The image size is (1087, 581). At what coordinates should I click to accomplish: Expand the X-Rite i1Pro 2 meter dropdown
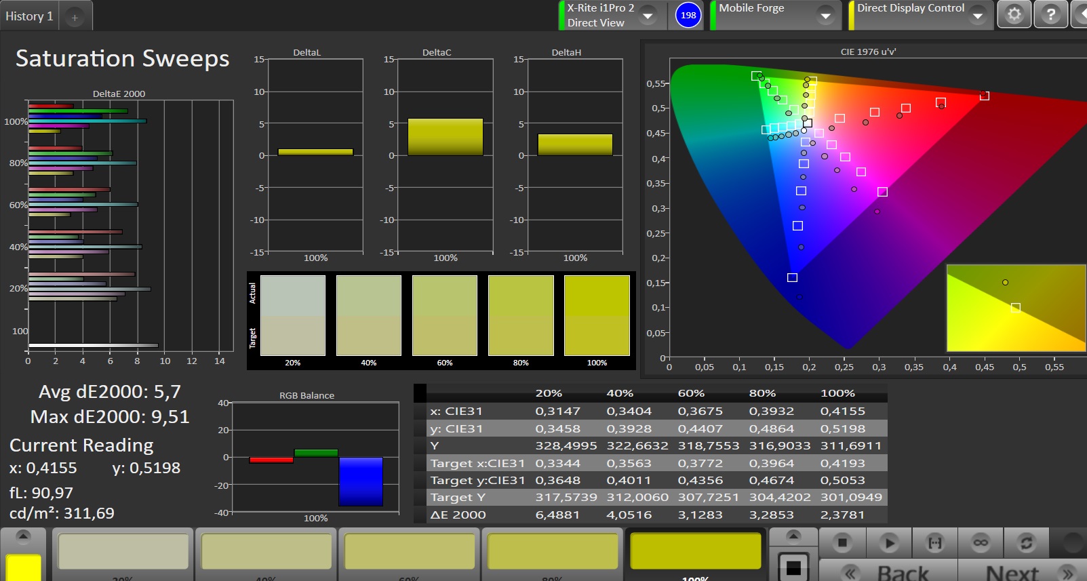pos(648,15)
